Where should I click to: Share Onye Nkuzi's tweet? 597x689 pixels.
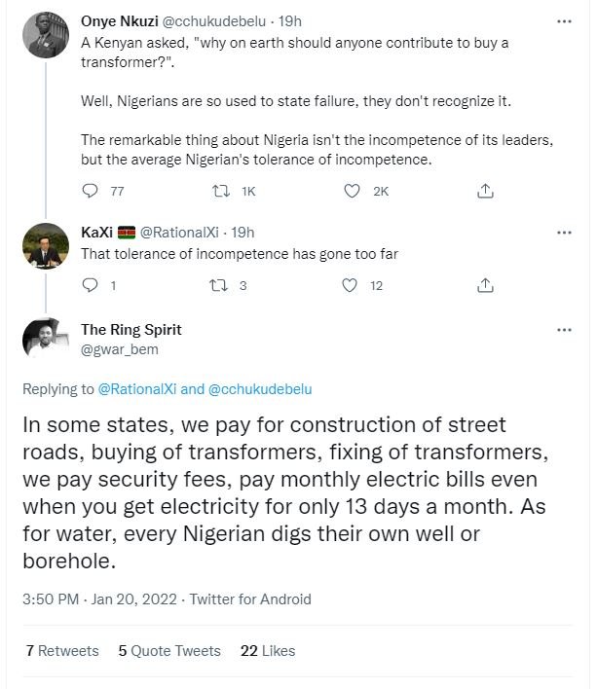click(x=484, y=192)
